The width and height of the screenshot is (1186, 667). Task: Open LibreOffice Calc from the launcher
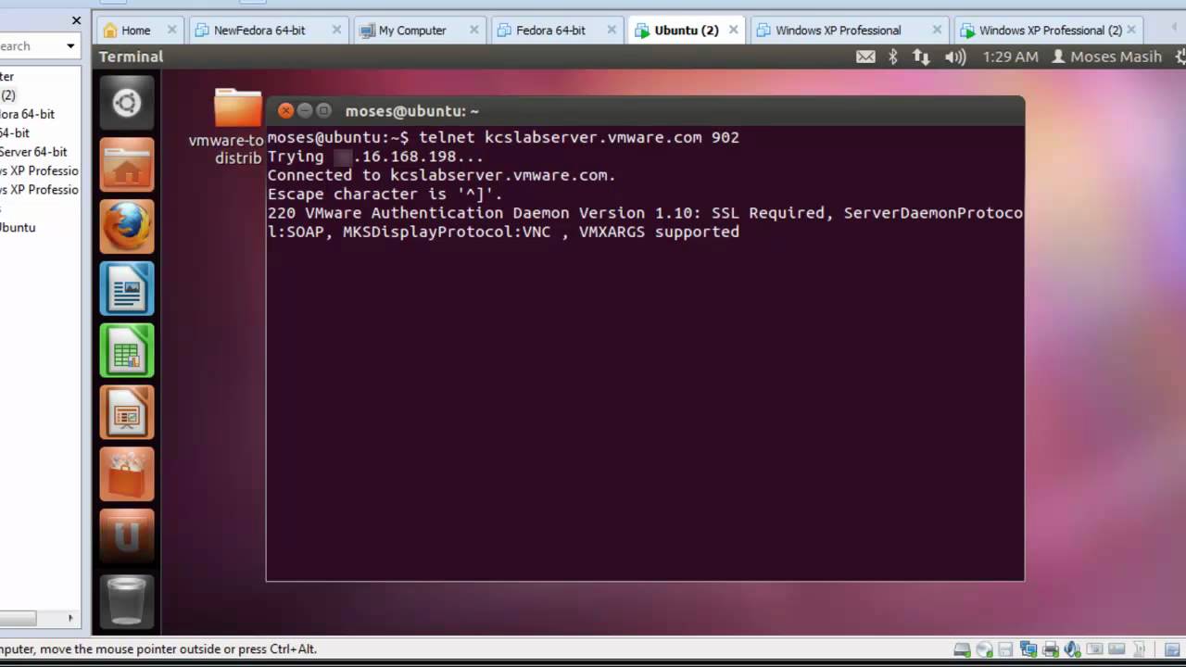click(127, 350)
